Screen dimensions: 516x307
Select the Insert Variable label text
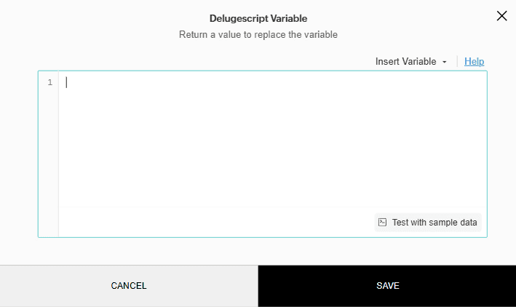pyautogui.click(x=405, y=62)
